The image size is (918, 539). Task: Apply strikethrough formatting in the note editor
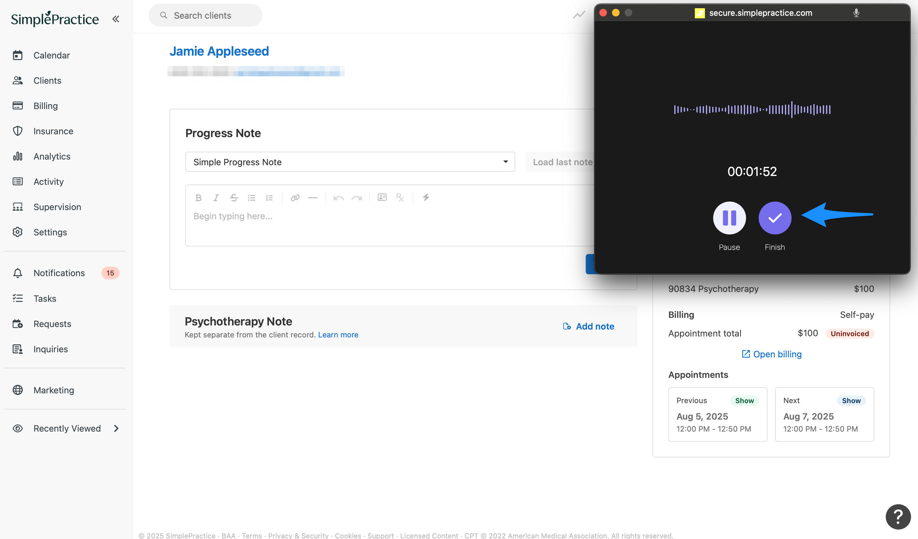click(x=234, y=197)
